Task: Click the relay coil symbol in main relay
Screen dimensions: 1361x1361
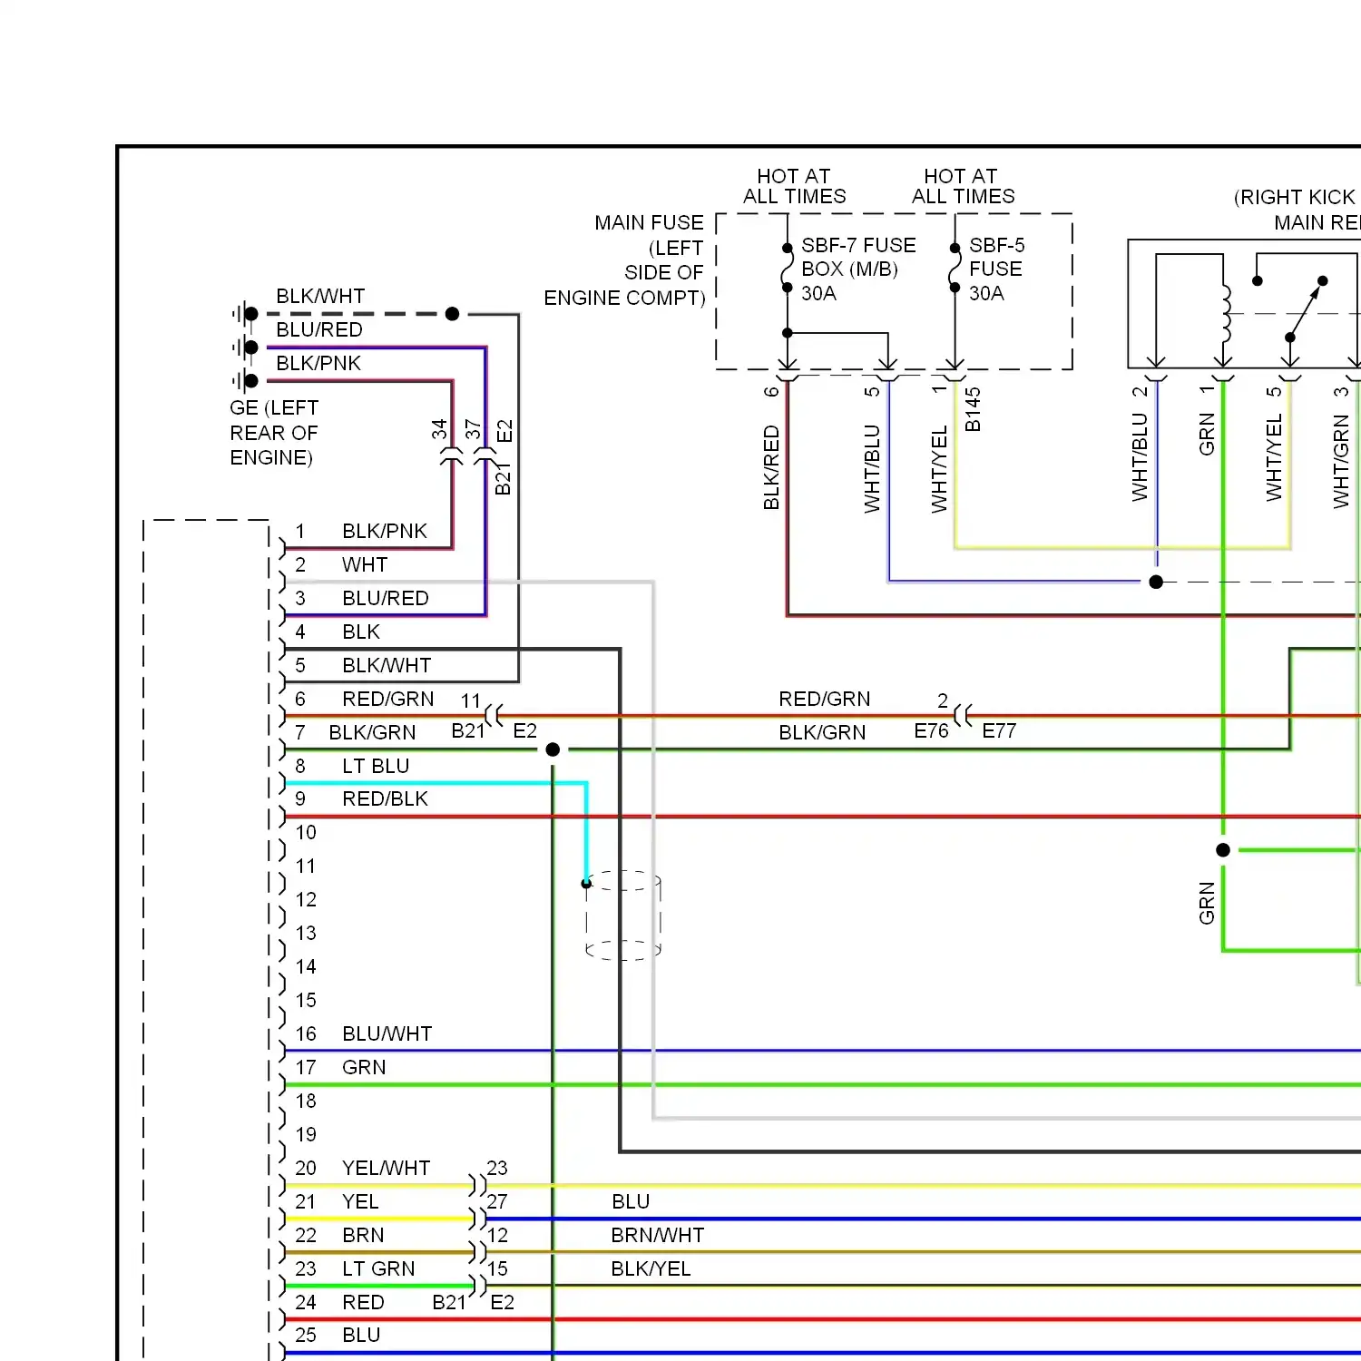Action: tap(1226, 314)
